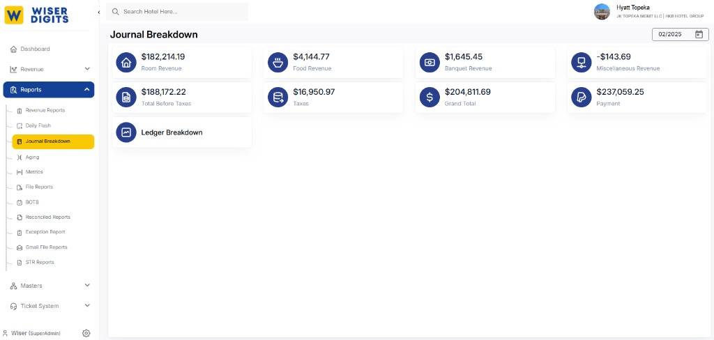Screen dimensions: 714x340
Task: Click the Aging icon
Action: [20, 157]
